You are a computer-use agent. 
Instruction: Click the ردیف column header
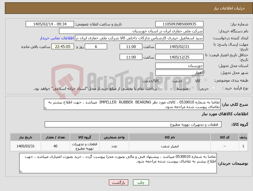click(x=243, y=137)
